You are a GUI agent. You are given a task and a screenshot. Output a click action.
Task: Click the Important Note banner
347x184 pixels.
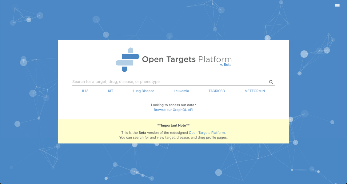[173, 125]
